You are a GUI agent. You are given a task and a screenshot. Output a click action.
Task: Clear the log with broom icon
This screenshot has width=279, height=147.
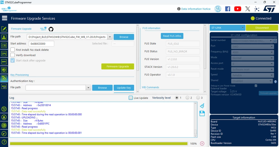pos(202,106)
